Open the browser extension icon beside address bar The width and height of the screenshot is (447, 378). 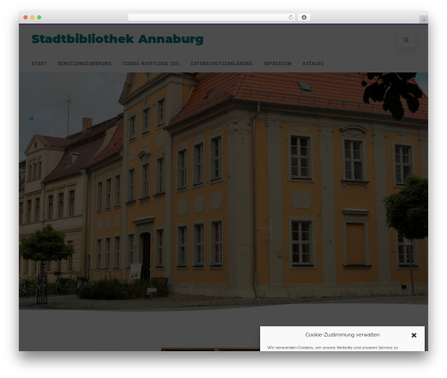[304, 18]
